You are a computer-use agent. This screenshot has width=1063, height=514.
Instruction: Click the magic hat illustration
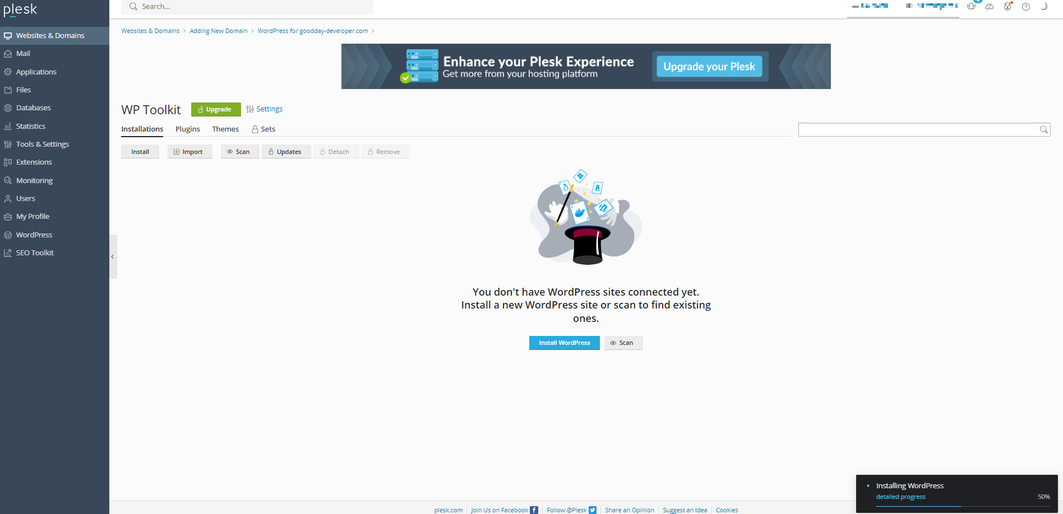pyautogui.click(x=586, y=217)
